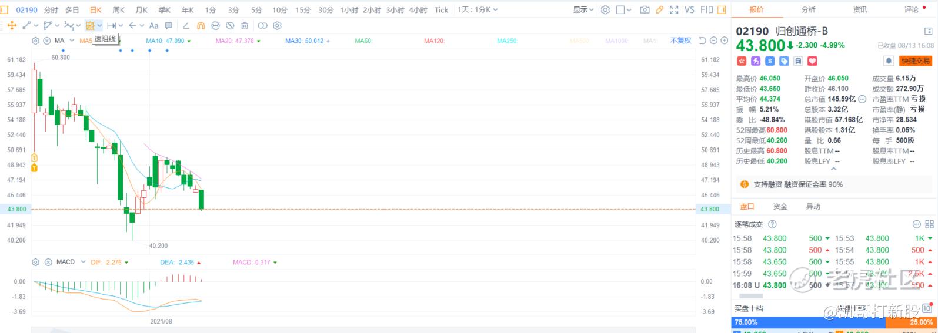
Task: Collapse quote details with up chevron
Action: [x=833, y=169]
